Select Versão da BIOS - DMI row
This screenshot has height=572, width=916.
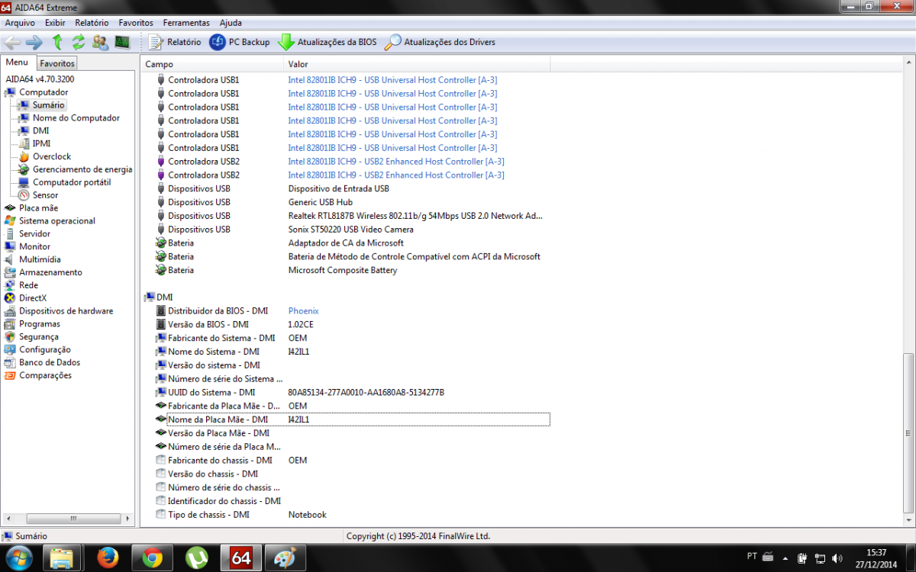click(352, 325)
